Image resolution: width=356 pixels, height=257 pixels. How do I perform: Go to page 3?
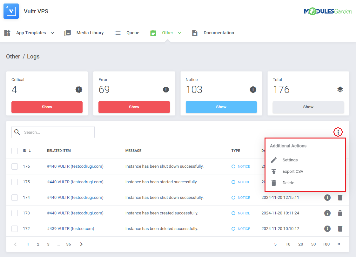coord(48,244)
